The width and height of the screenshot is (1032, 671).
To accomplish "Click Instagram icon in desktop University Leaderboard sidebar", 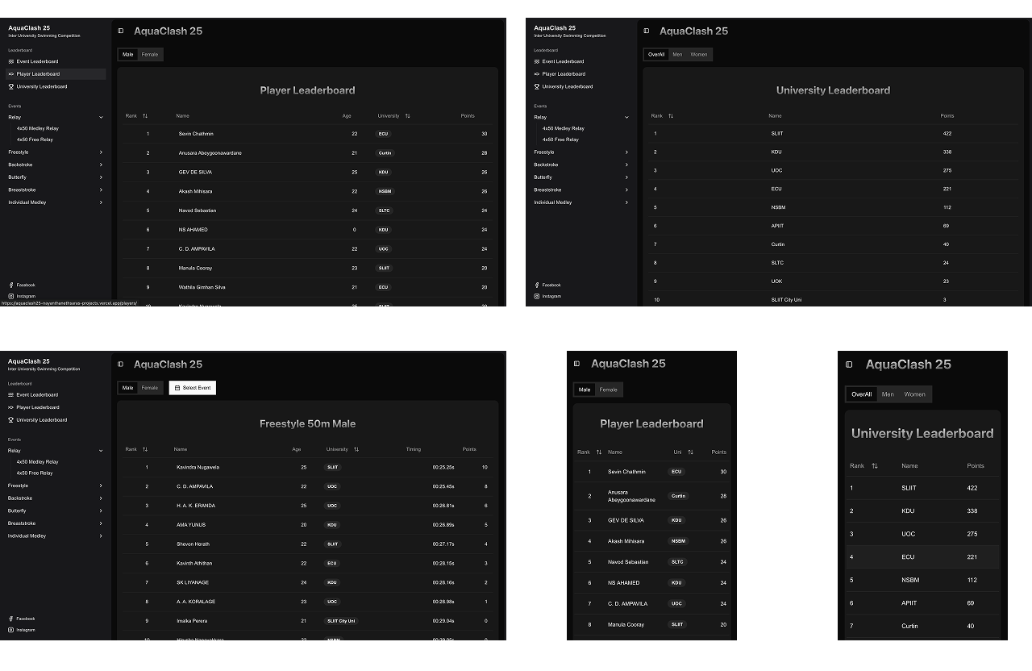I will pos(537,296).
